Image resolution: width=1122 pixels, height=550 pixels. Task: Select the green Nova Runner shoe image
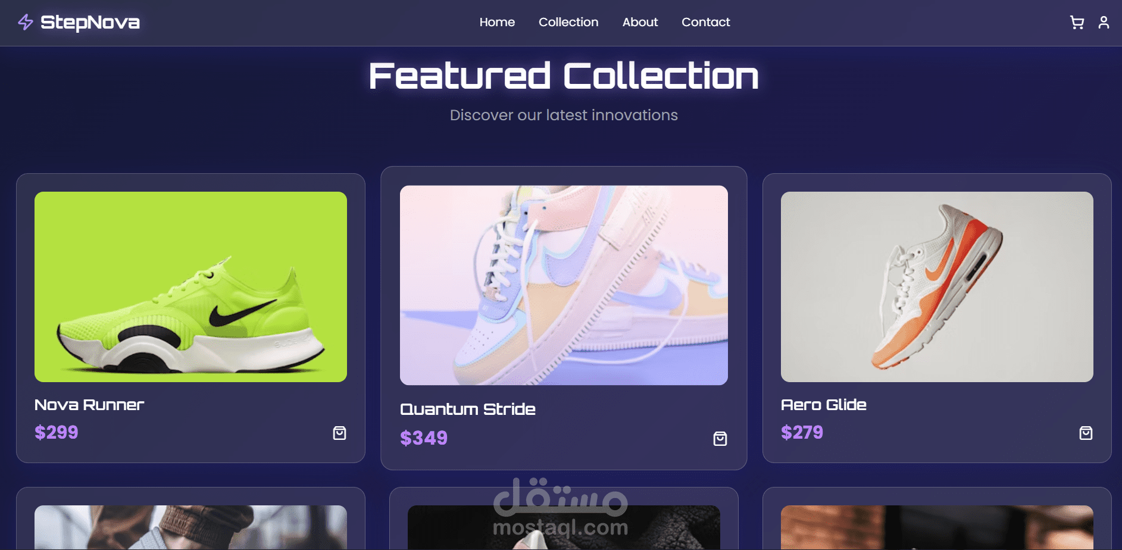(x=190, y=287)
